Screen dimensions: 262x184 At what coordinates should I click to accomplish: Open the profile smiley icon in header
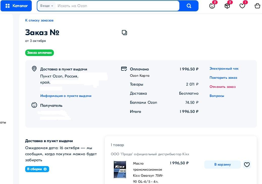[212, 6]
